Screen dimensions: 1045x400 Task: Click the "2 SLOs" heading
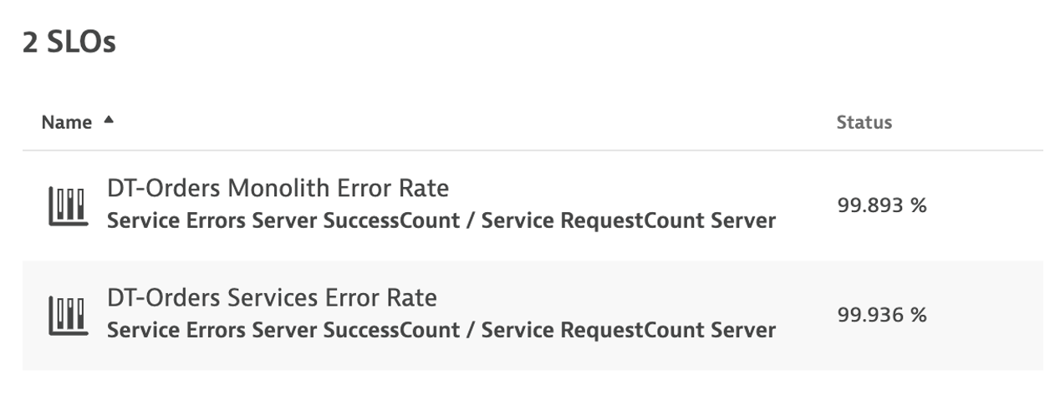69,43
